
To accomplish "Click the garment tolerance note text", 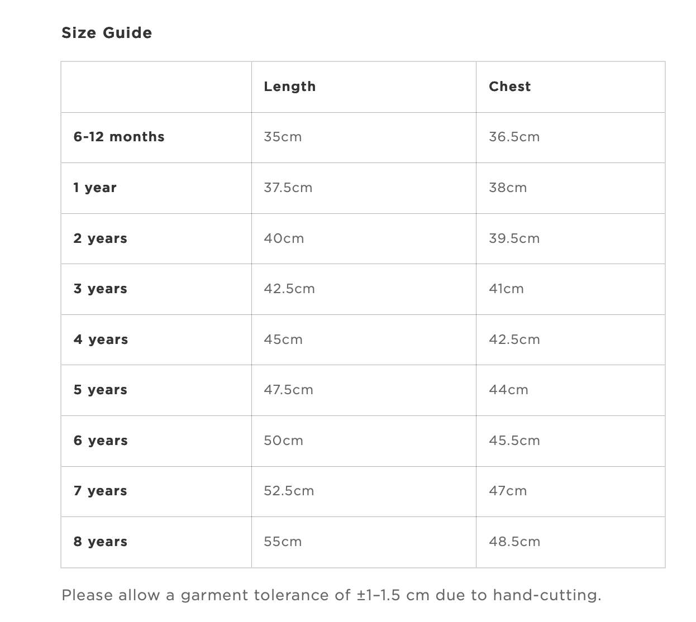I will click(x=331, y=595).
